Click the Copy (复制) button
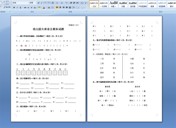Screen dimensions: 176x128 (6, 4)
